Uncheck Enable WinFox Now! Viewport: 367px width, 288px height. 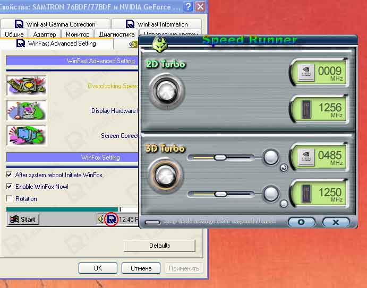(9, 186)
